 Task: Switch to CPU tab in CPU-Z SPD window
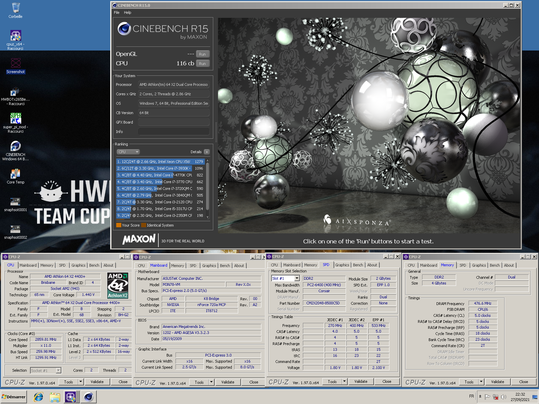275,265
